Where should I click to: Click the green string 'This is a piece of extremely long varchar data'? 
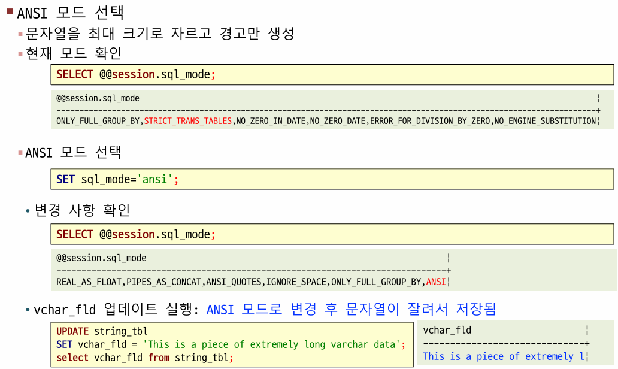(x=271, y=344)
